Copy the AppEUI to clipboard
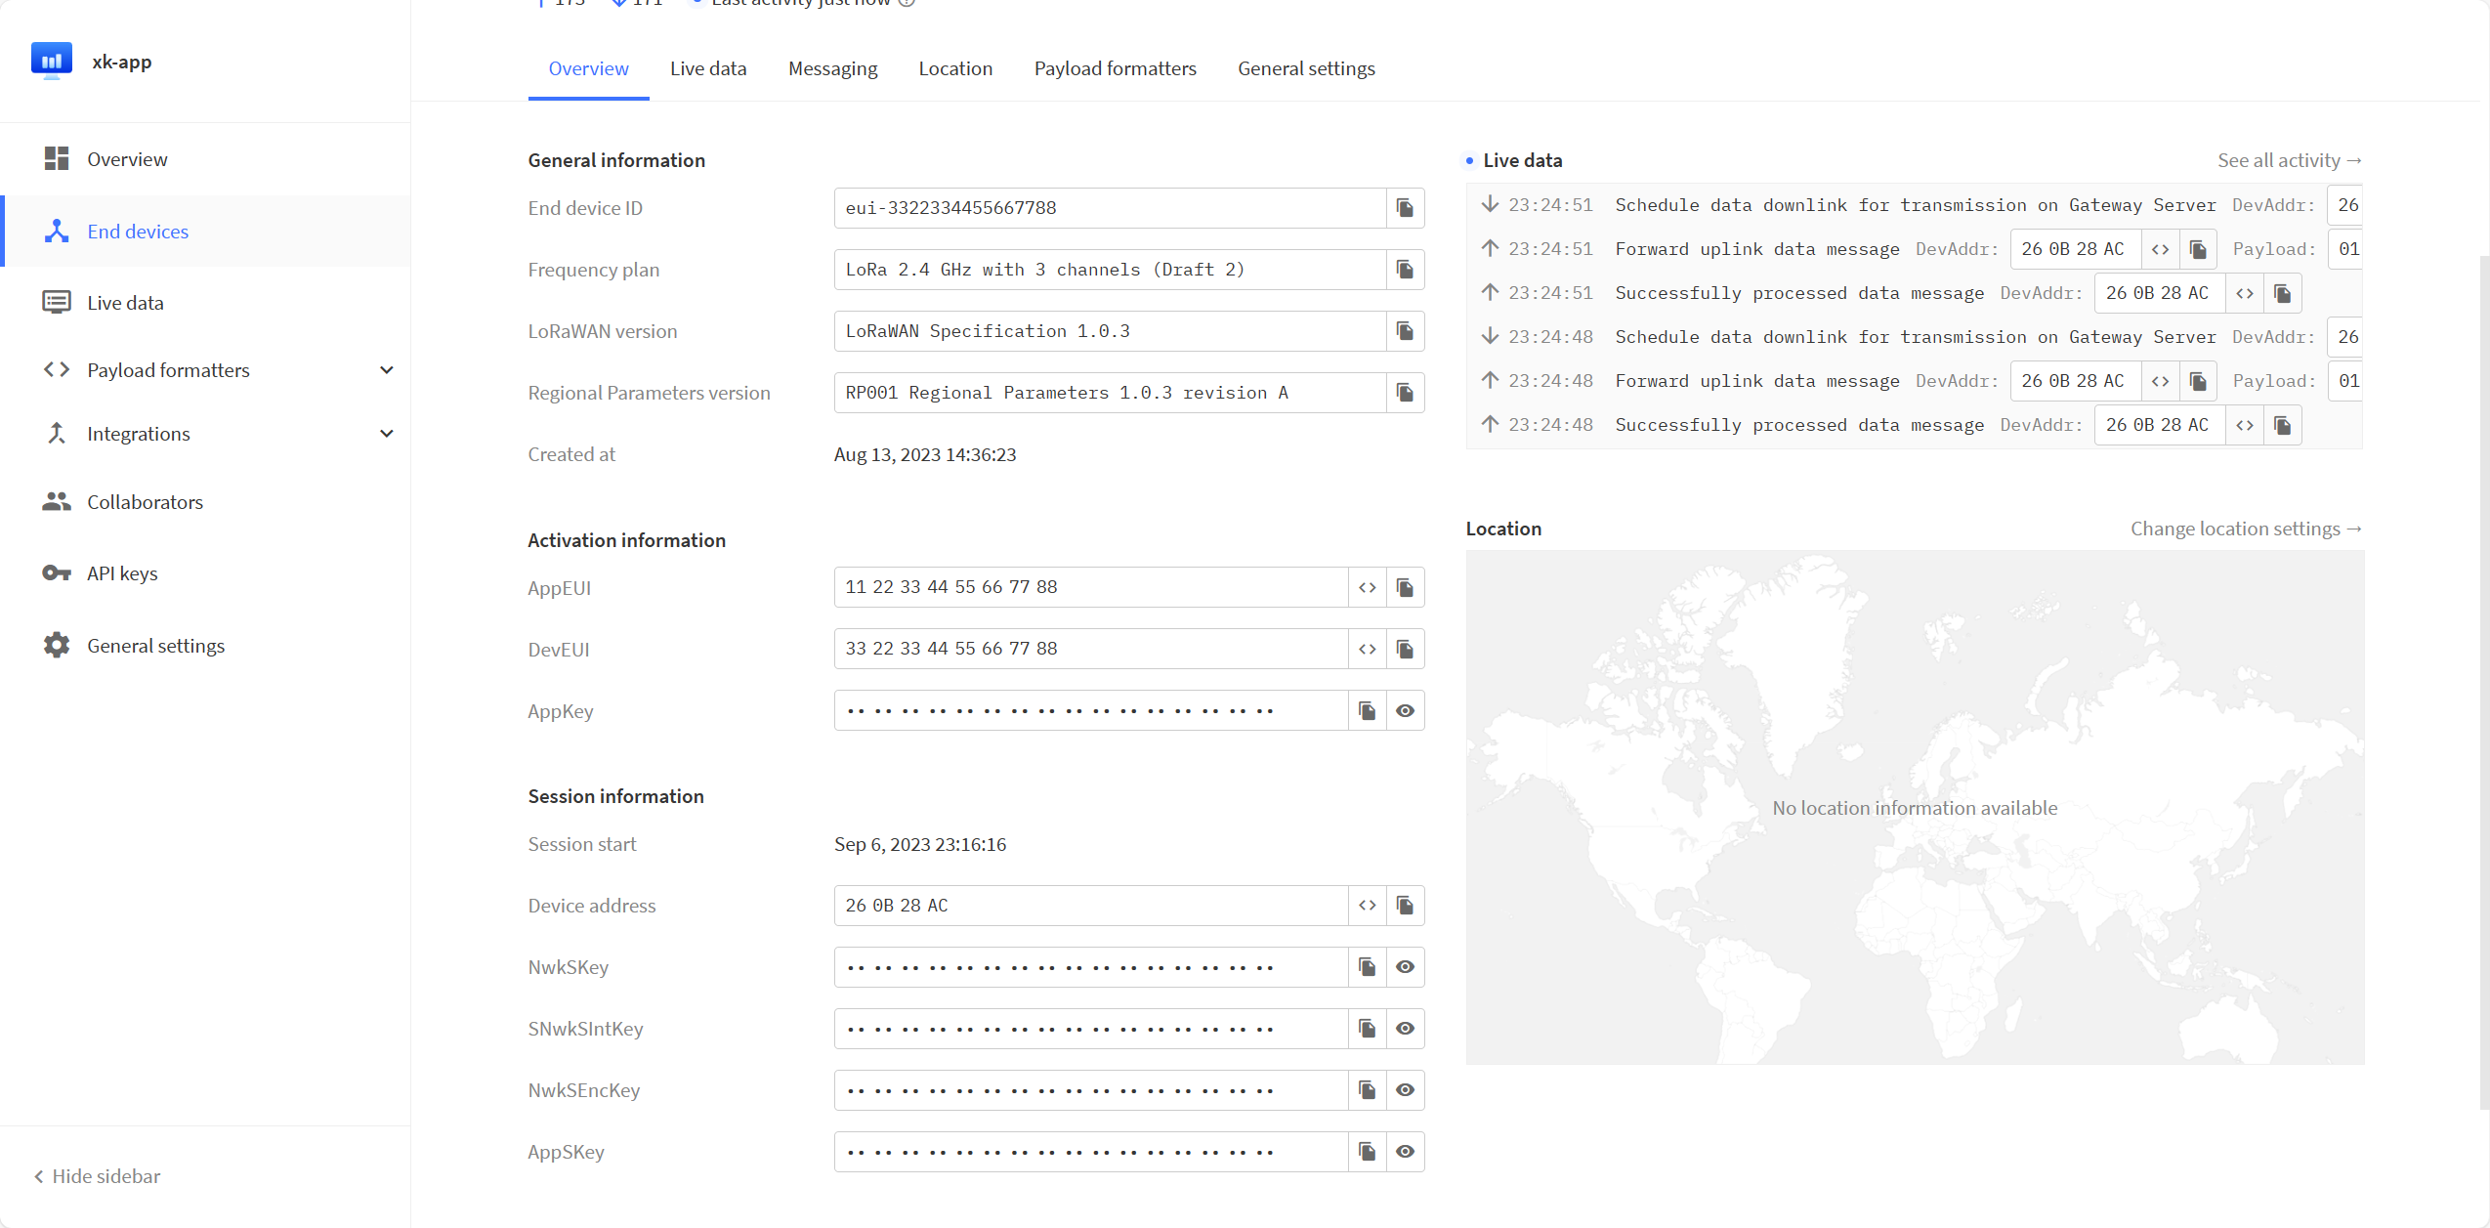The height and width of the screenshot is (1228, 2490). (x=1405, y=587)
